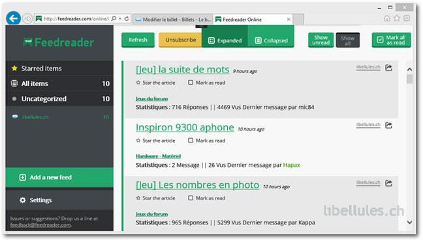Screen dimensions: 423x240
Task: Click the search magnifier in address bar
Action: click(114, 19)
